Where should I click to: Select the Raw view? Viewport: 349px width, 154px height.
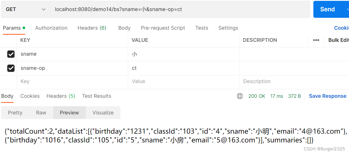(x=41, y=113)
